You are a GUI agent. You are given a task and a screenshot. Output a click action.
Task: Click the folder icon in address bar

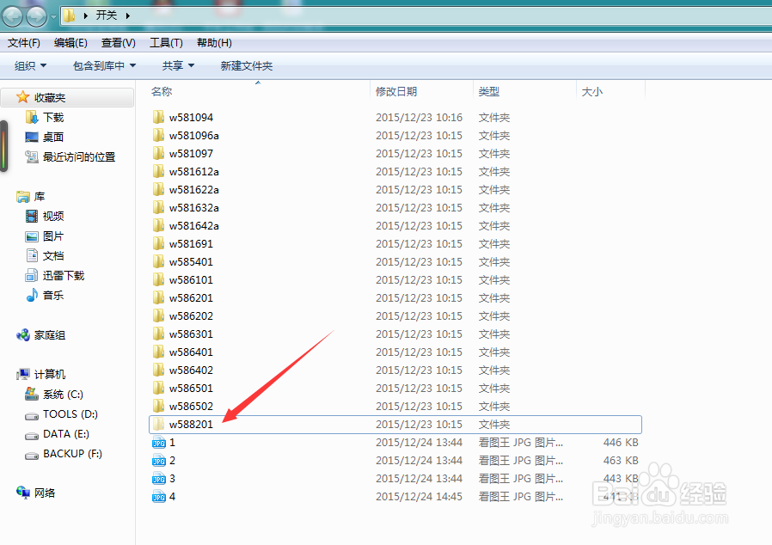click(70, 15)
